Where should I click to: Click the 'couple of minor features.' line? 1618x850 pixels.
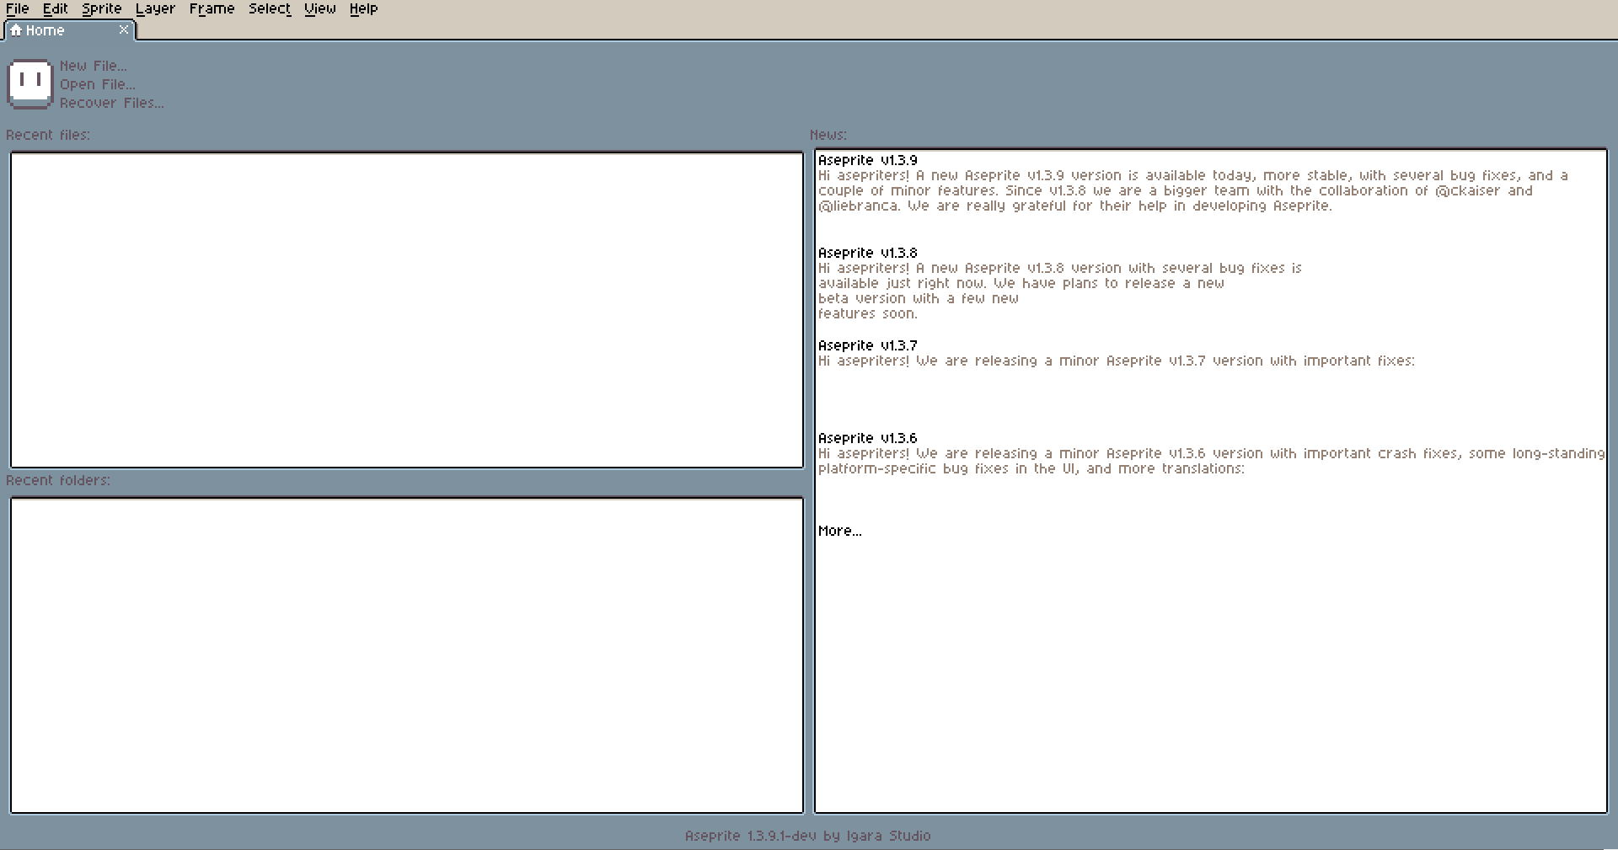(x=1176, y=190)
